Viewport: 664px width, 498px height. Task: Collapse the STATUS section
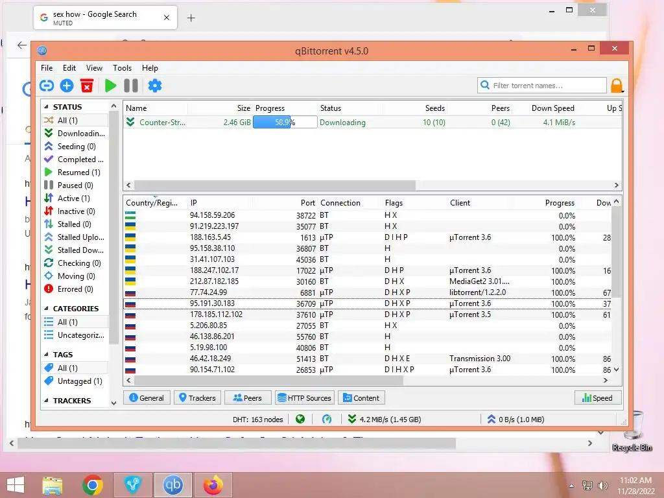(46, 107)
